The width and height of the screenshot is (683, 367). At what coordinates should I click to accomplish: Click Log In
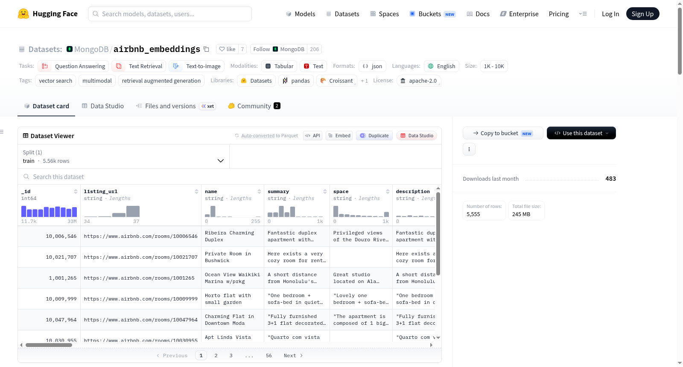pyautogui.click(x=610, y=14)
